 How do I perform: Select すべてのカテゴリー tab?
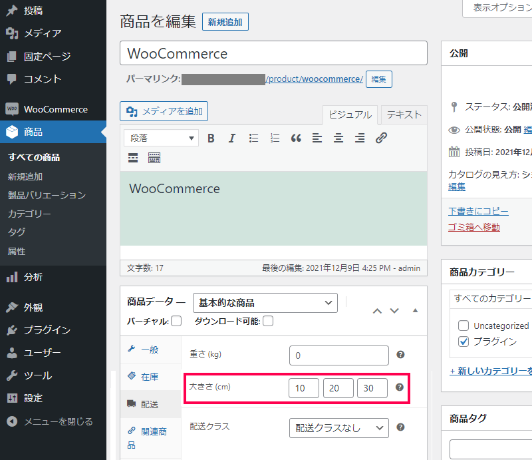492,299
